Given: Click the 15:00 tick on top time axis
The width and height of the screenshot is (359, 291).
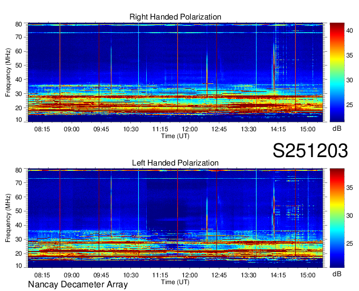Looking at the screenshot, I should click(x=308, y=129).
